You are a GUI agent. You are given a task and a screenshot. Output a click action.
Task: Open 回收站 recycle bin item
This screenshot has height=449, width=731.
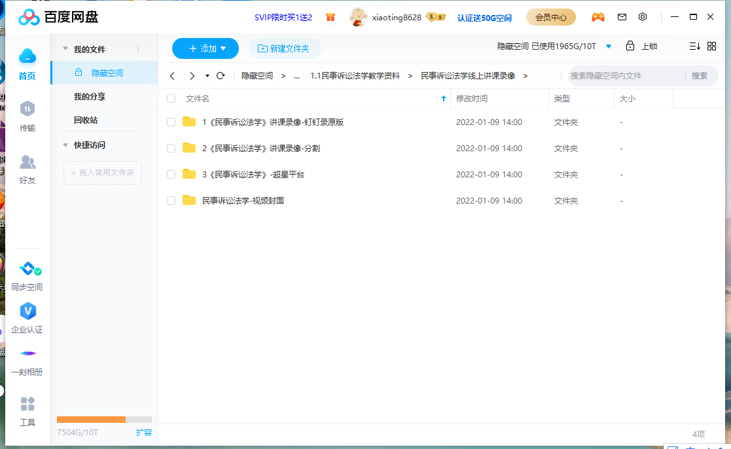tap(86, 120)
